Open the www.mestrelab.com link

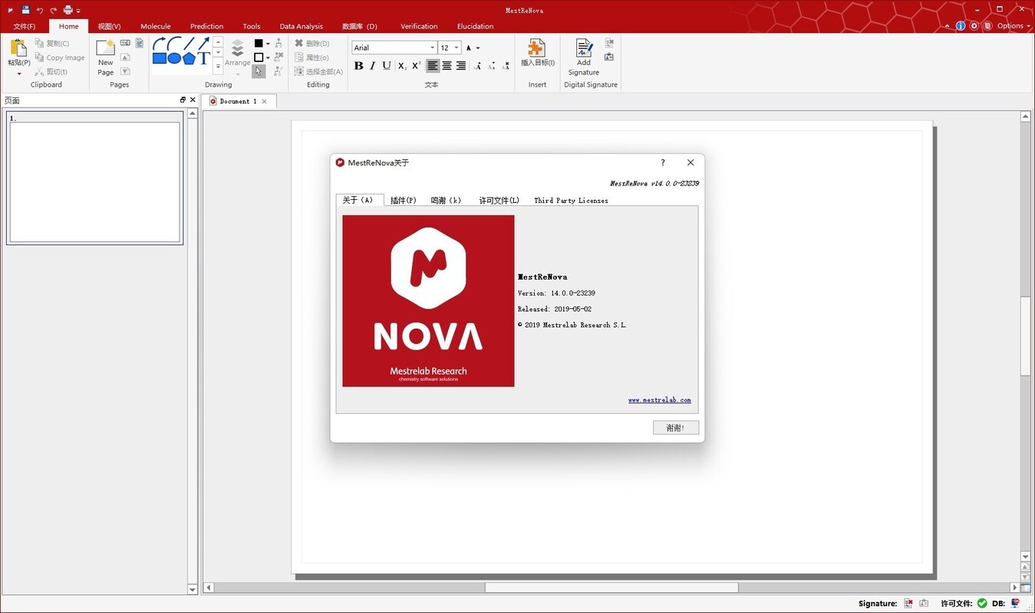point(660,400)
